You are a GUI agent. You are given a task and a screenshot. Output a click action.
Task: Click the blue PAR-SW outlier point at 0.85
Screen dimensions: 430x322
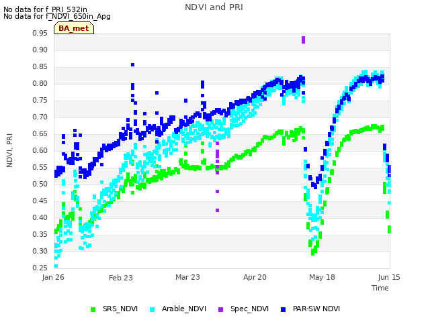(x=133, y=64)
